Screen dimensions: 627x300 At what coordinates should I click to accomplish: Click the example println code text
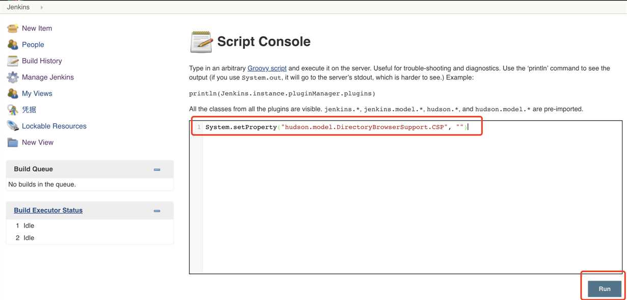click(x=282, y=93)
